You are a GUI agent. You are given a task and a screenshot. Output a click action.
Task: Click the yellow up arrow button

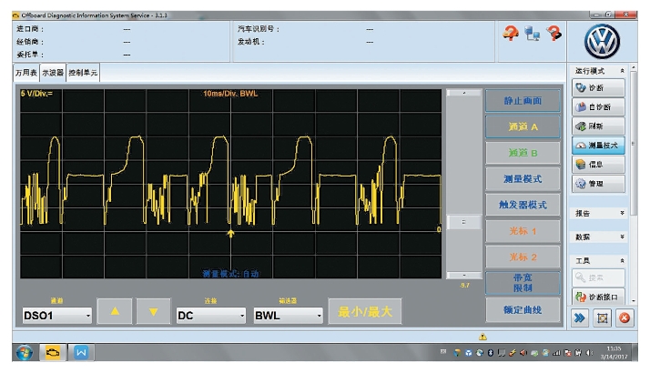point(115,312)
